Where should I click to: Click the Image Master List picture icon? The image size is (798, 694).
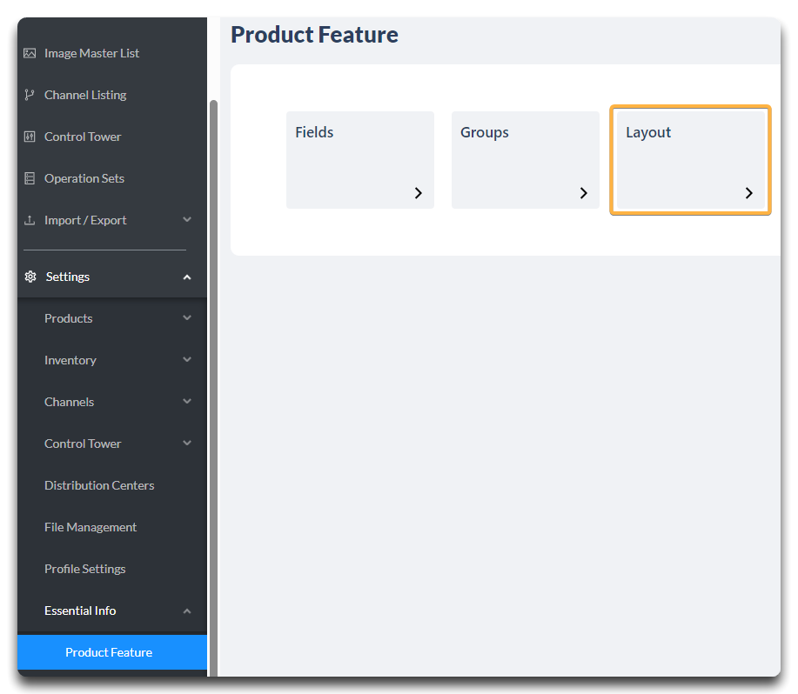coord(30,53)
